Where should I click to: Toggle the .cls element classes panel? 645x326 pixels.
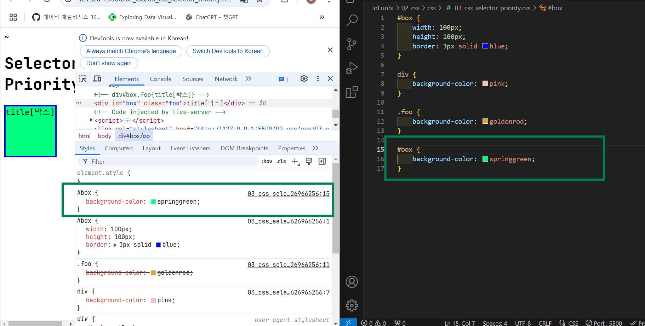pyautogui.click(x=281, y=161)
